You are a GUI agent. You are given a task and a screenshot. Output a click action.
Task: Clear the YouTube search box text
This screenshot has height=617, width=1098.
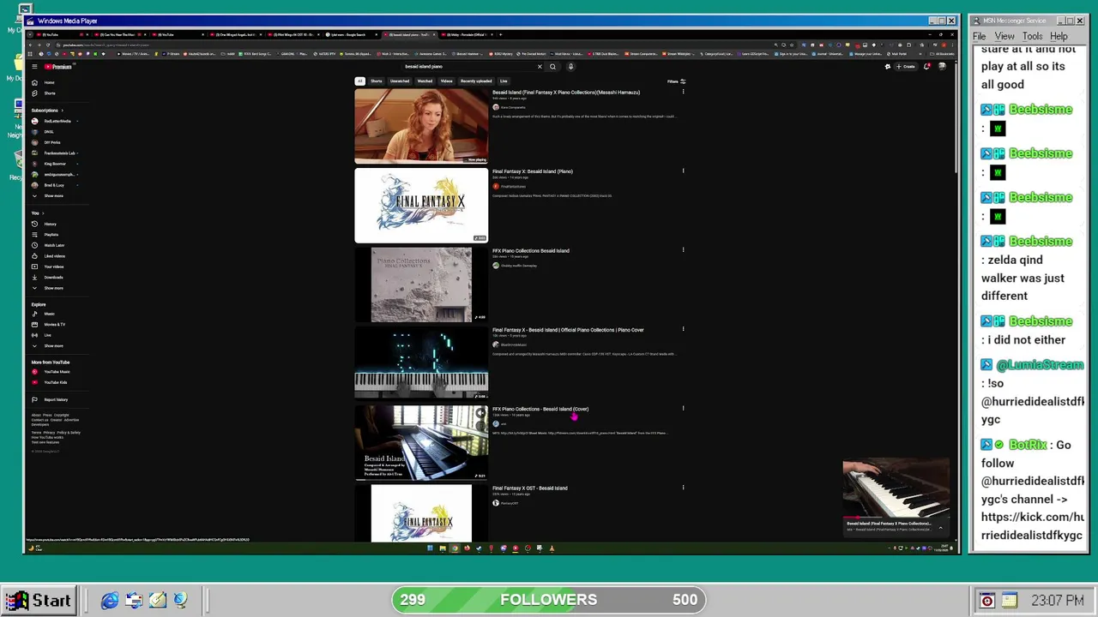point(540,66)
